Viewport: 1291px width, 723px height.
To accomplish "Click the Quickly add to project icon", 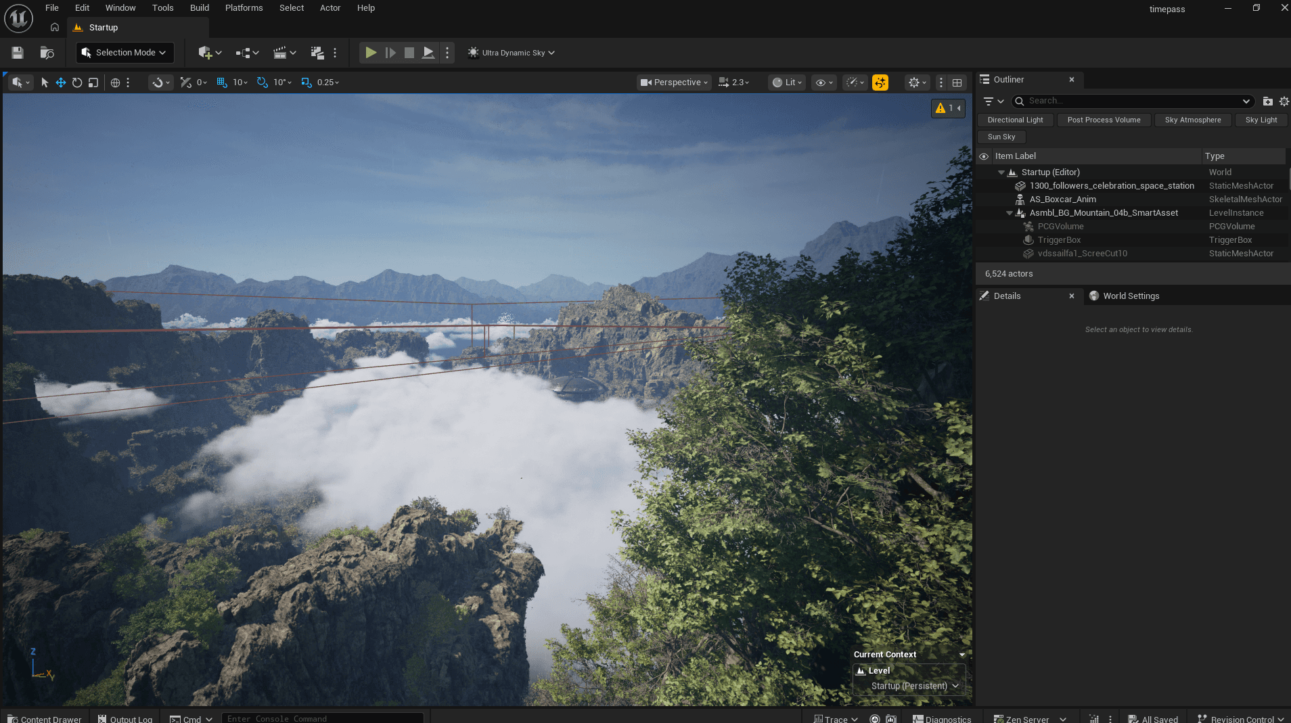I will tap(210, 53).
